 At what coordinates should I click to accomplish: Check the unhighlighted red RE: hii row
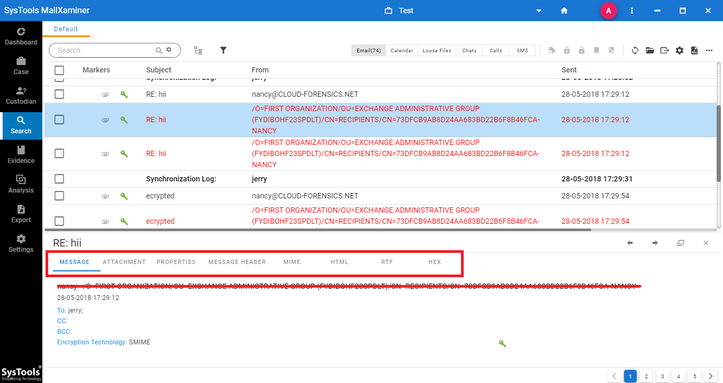(59, 153)
